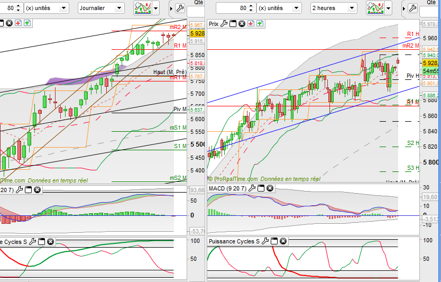Screen dimensions: 441x282
Task: Click green up-arrow icon in Prix panel
Action: pyautogui.click(x=260, y=24)
